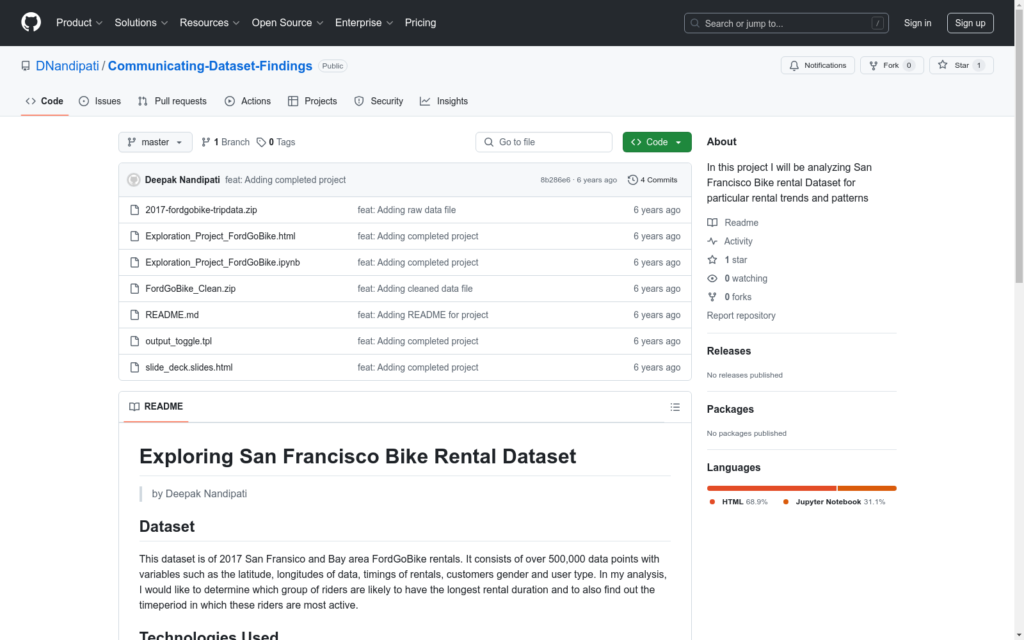Open the slide_deck.slides.html file
1024x640 pixels.
[x=189, y=367]
